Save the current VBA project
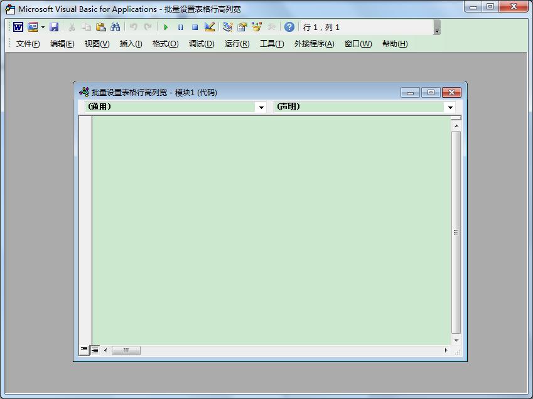 [53, 27]
